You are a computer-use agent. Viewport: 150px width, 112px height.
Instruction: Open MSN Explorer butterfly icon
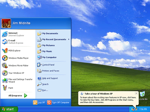[x=5, y=51]
